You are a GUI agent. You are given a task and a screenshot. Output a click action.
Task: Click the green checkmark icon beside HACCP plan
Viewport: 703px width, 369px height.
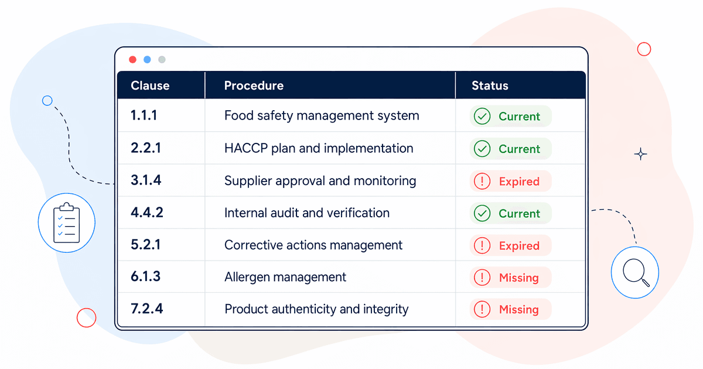(x=482, y=149)
